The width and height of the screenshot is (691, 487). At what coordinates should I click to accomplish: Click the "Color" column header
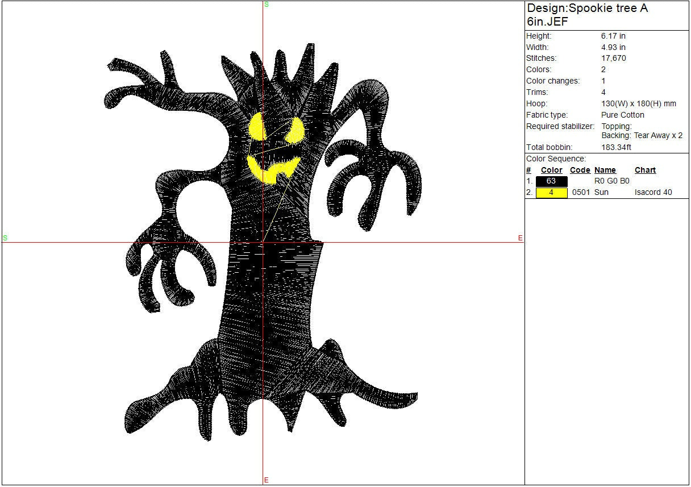[x=551, y=170]
